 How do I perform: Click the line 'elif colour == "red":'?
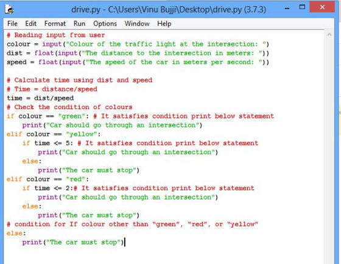coord(48,179)
